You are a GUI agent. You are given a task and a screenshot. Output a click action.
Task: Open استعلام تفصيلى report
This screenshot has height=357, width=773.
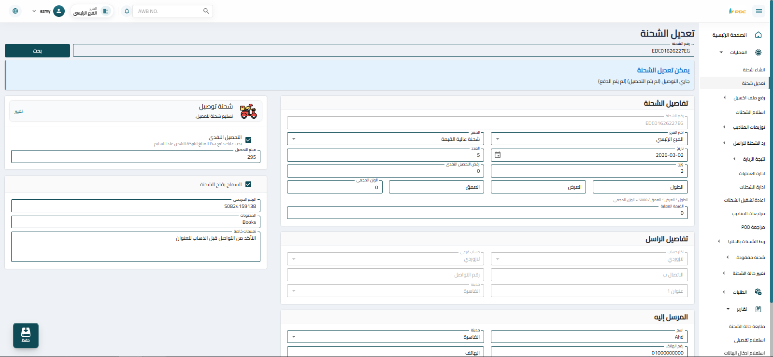coord(749,340)
